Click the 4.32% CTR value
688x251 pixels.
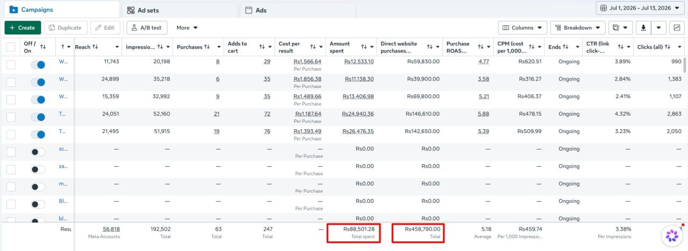pos(622,114)
